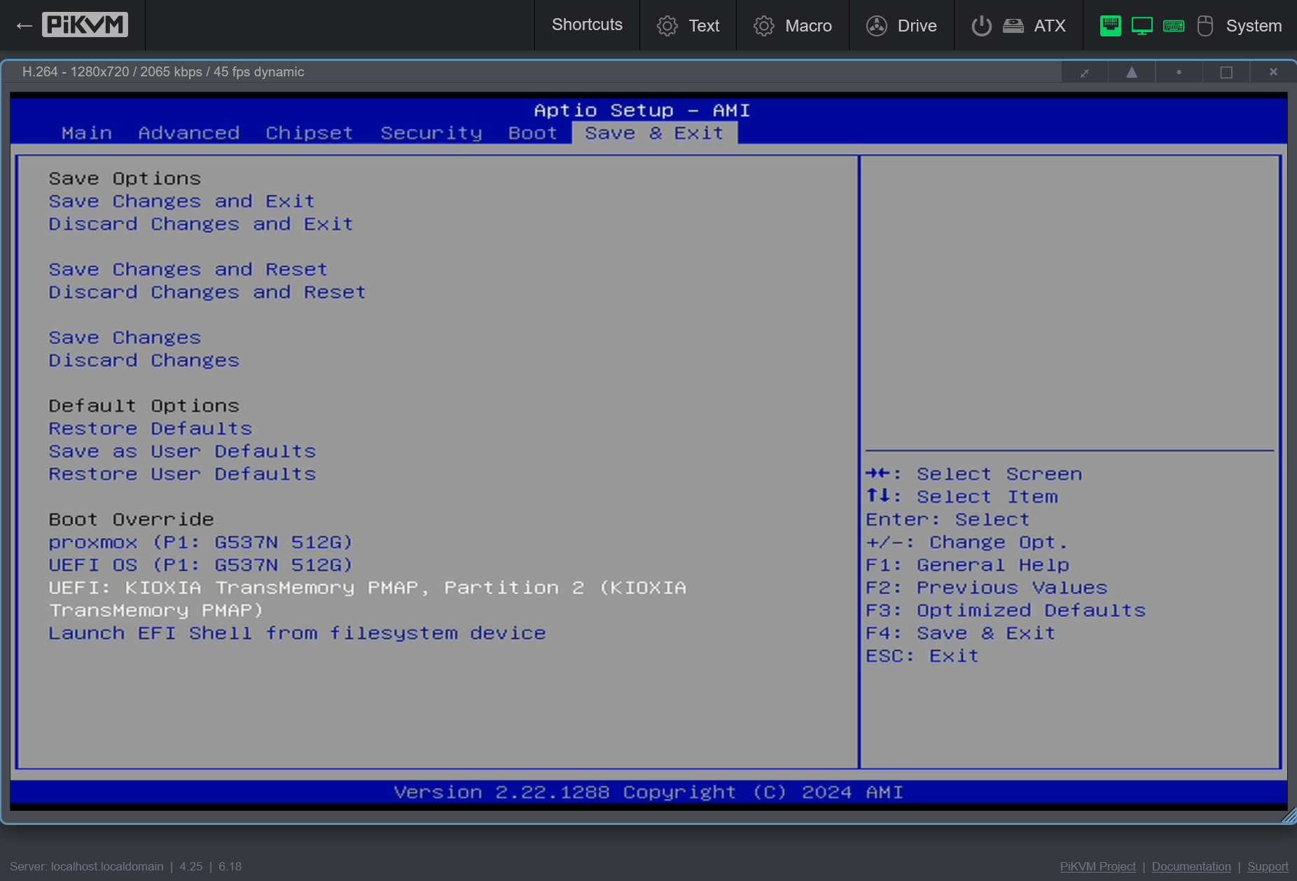Select Restore Defaults
This screenshot has height=881, width=1297.
pos(151,429)
